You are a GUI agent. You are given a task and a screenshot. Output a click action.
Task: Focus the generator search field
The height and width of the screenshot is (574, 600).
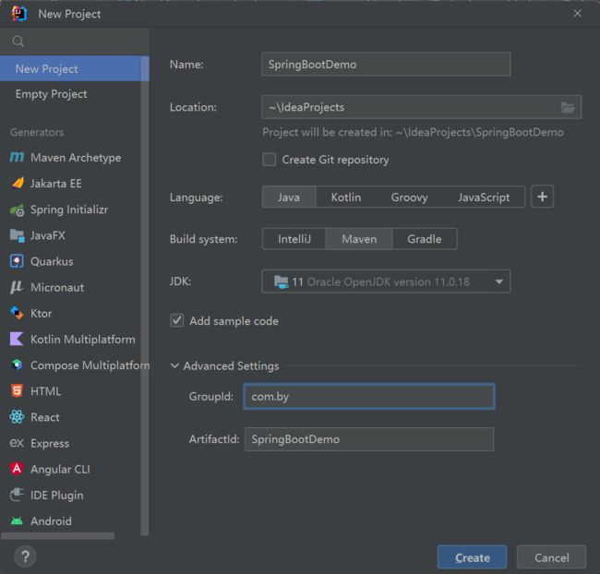pos(75,41)
